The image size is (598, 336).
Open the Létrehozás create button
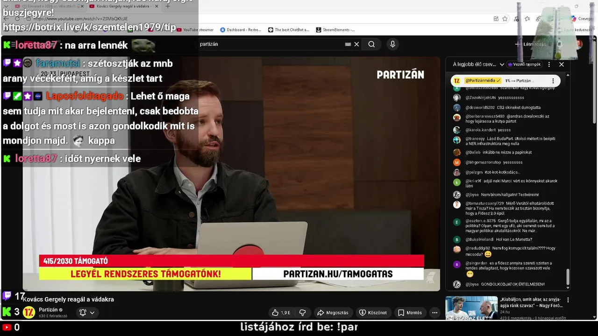point(530,44)
